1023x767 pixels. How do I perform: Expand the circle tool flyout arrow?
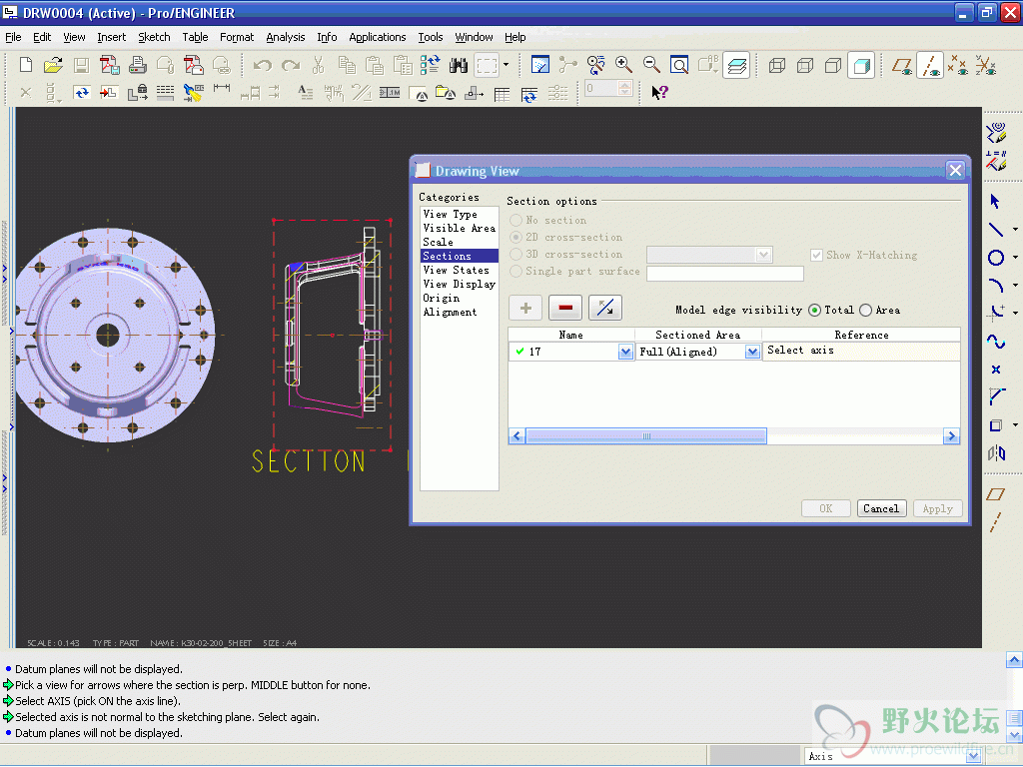[x=1015, y=258]
